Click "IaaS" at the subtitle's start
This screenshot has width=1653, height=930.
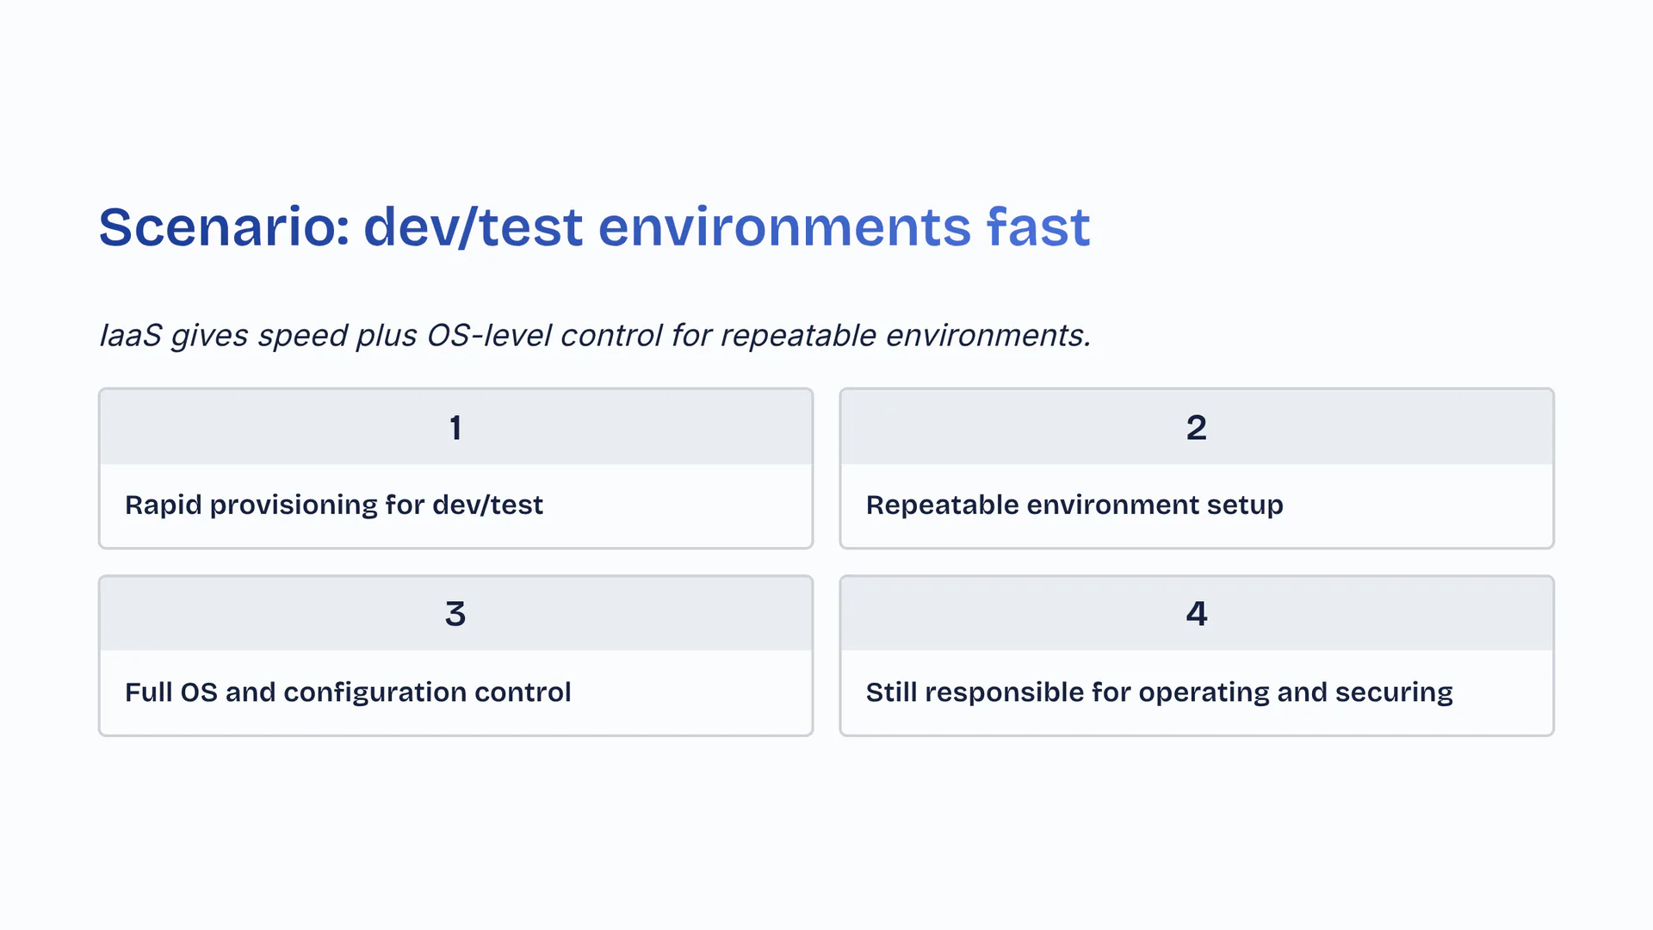coord(130,335)
